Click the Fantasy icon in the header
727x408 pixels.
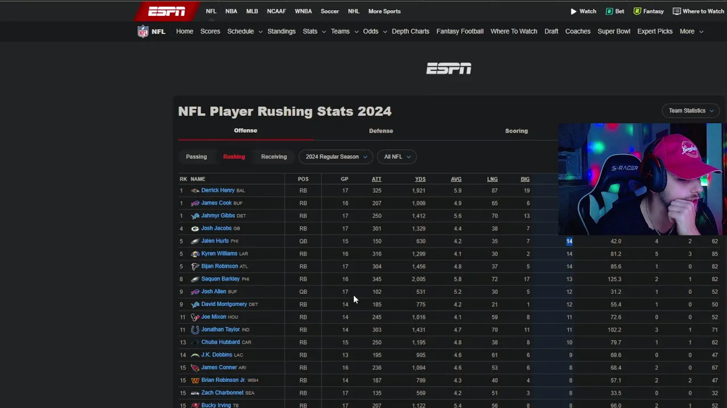[x=637, y=11]
